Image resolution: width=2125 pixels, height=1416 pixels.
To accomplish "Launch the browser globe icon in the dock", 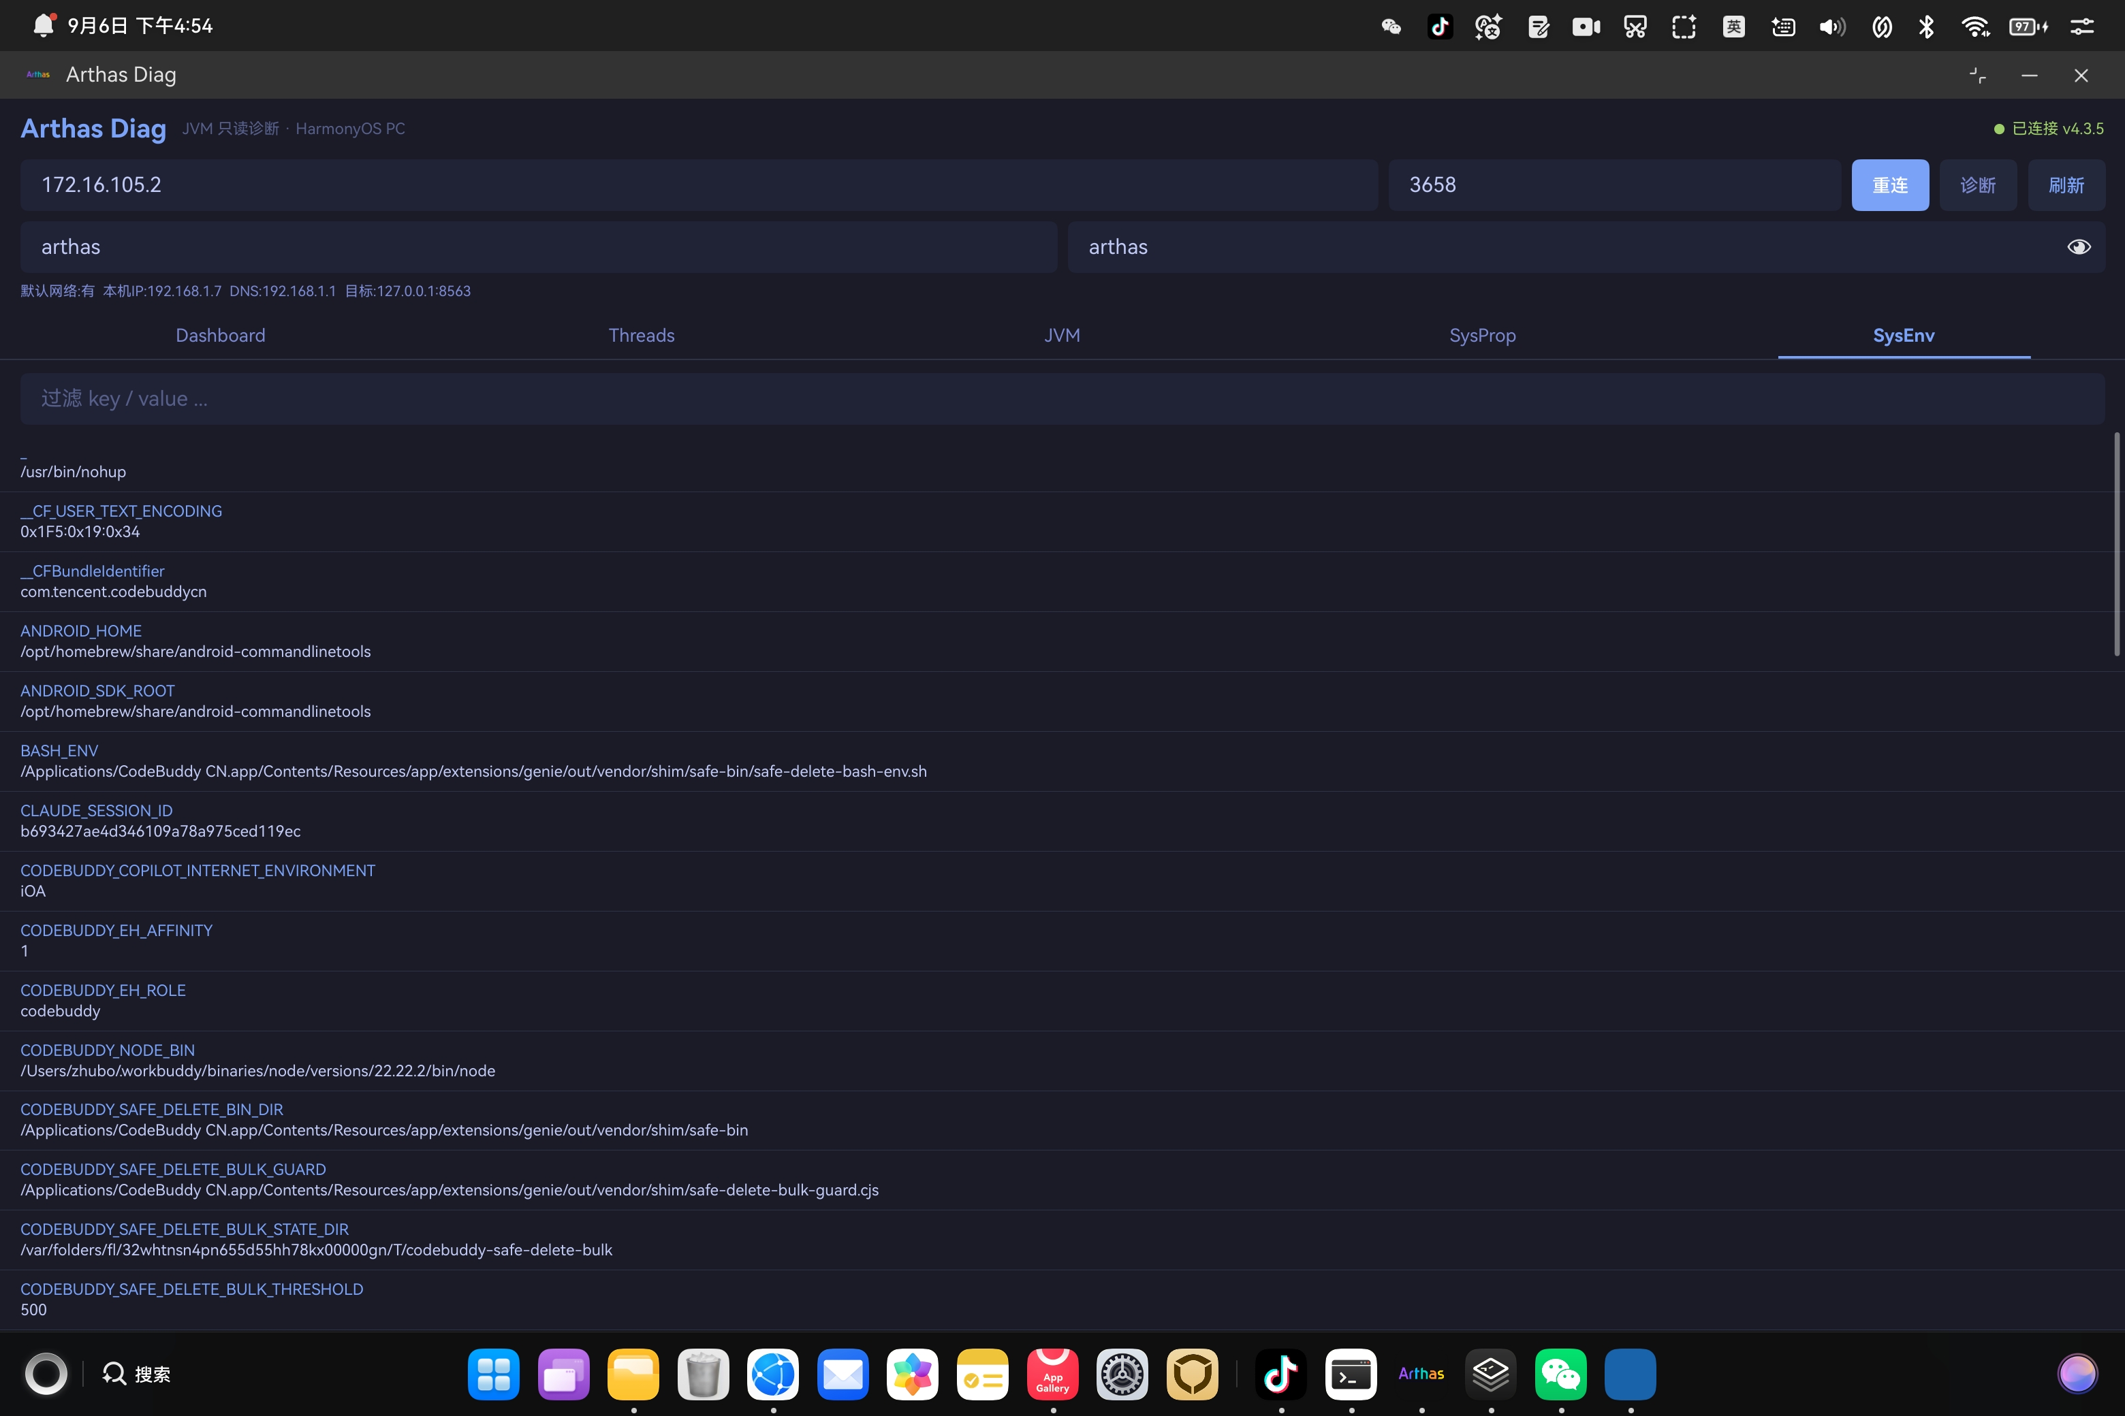I will click(772, 1374).
